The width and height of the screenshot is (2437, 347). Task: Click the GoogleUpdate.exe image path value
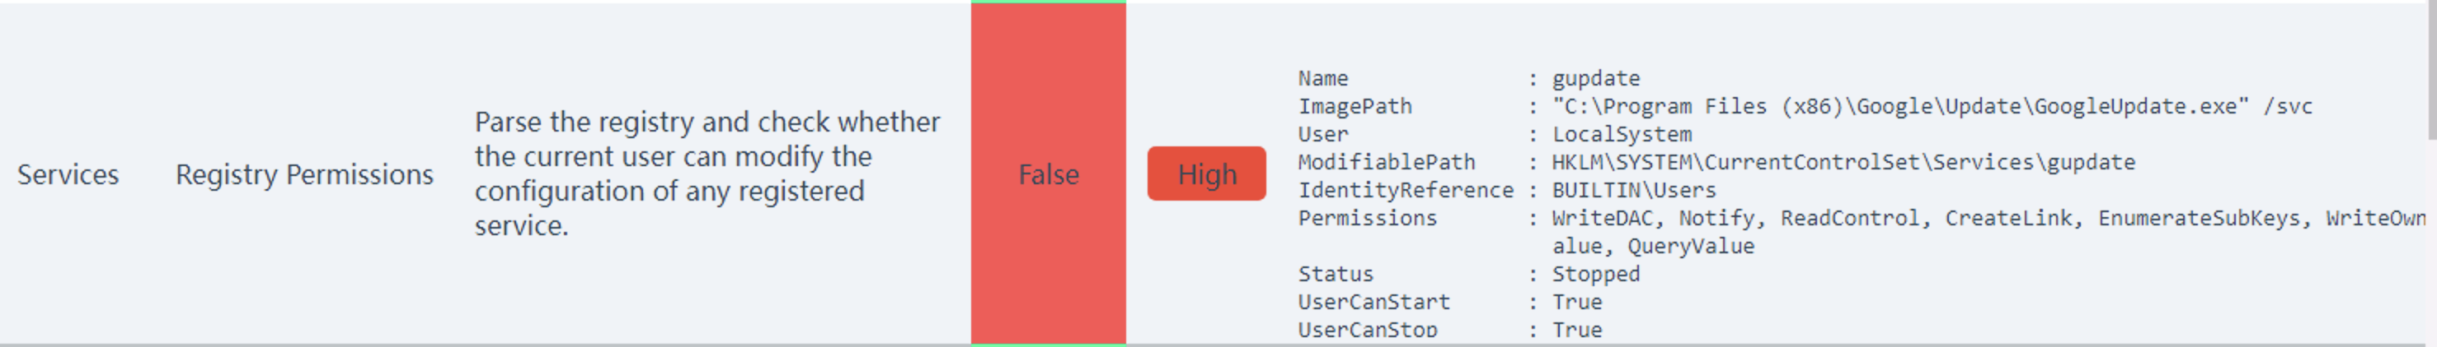click(x=1932, y=107)
